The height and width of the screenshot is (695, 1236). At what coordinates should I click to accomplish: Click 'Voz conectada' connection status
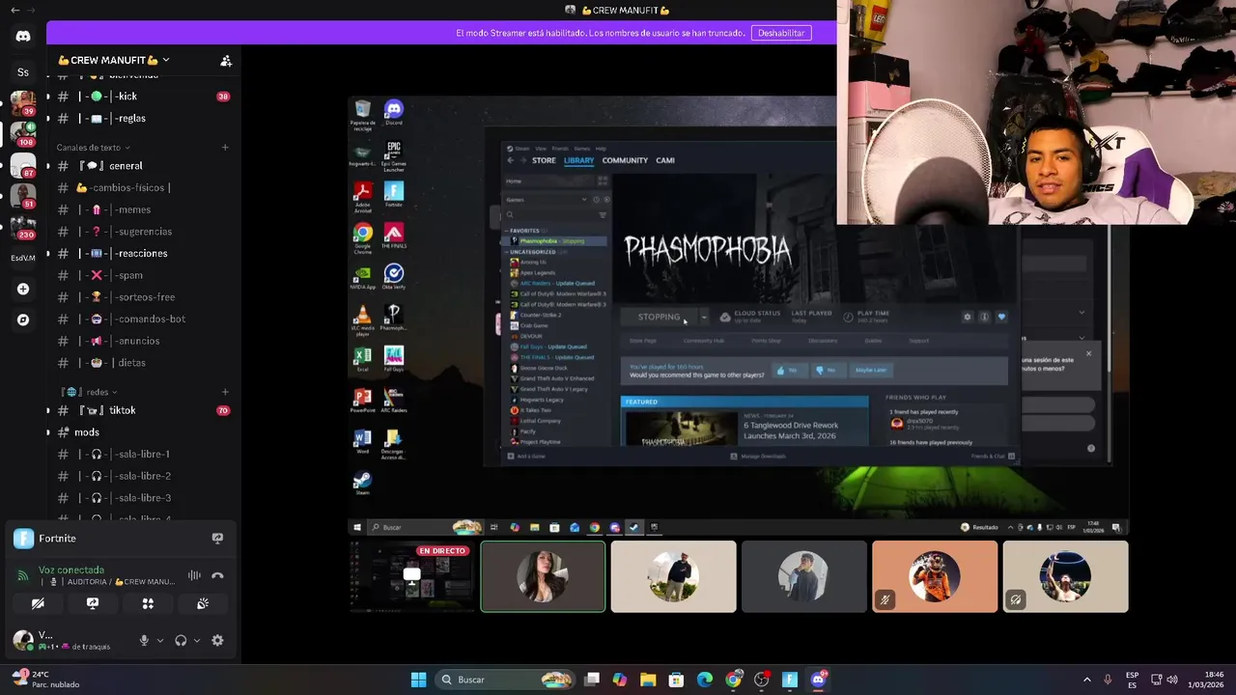click(x=71, y=570)
